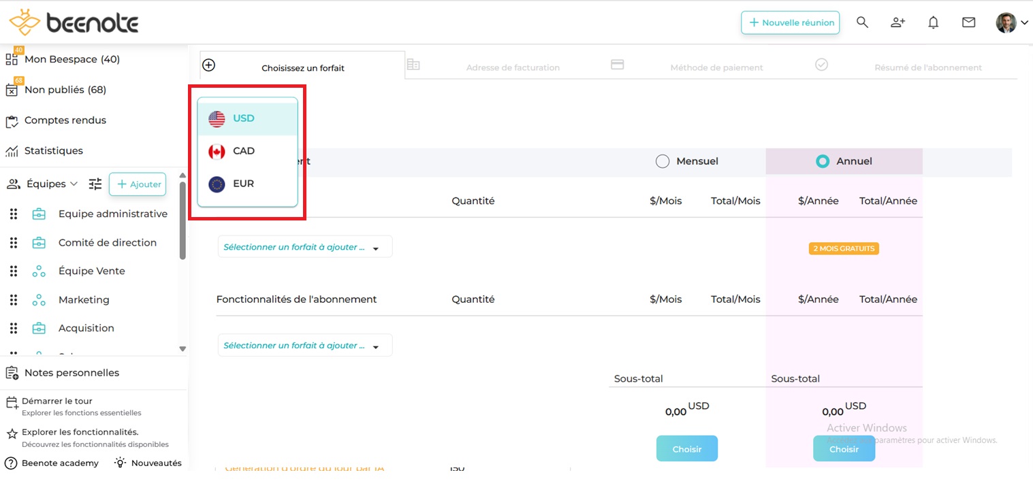Open the Equipe administrative team
This screenshot has width=1033, height=496.
click(x=112, y=214)
